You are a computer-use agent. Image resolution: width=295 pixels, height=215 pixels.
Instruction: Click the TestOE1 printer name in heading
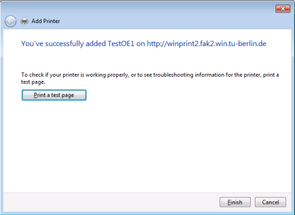[121, 44]
